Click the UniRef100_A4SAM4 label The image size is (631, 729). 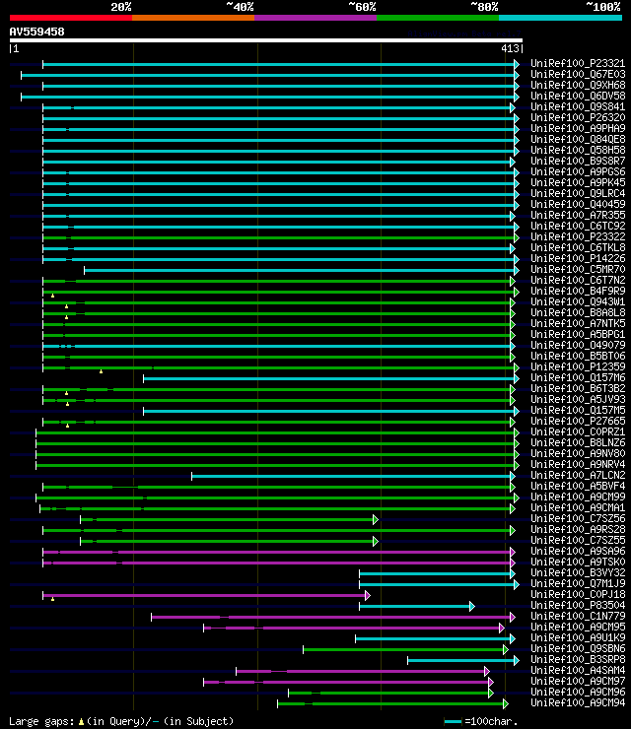point(578,670)
